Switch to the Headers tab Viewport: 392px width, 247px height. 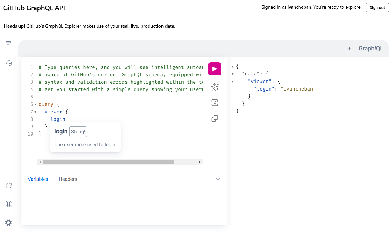[x=68, y=179]
